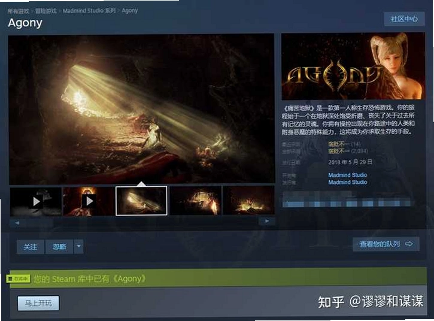Click the Agony page title
The image size is (434, 321).
pyautogui.click(x=25, y=23)
